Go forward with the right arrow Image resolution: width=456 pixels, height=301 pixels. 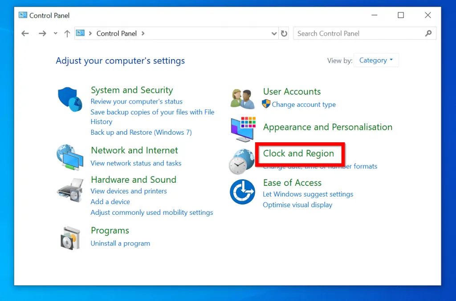42,34
